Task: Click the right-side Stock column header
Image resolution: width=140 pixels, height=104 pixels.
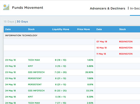Action: coord(122,29)
